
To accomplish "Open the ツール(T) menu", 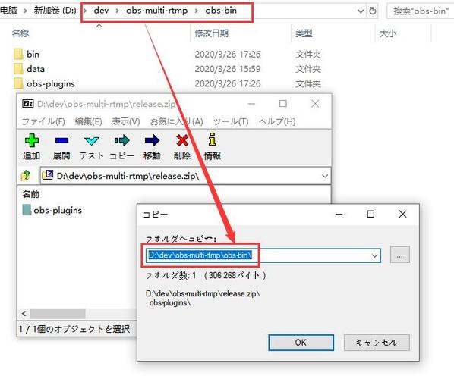I will click(231, 121).
